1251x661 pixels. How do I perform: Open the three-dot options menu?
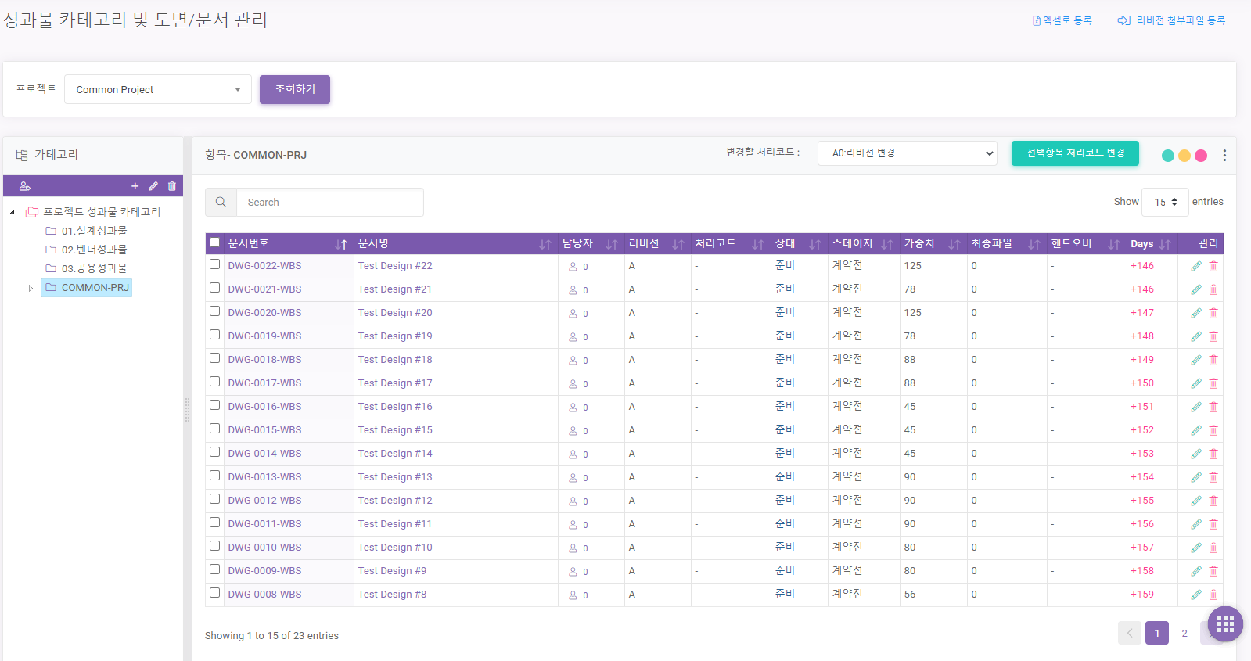(x=1224, y=156)
